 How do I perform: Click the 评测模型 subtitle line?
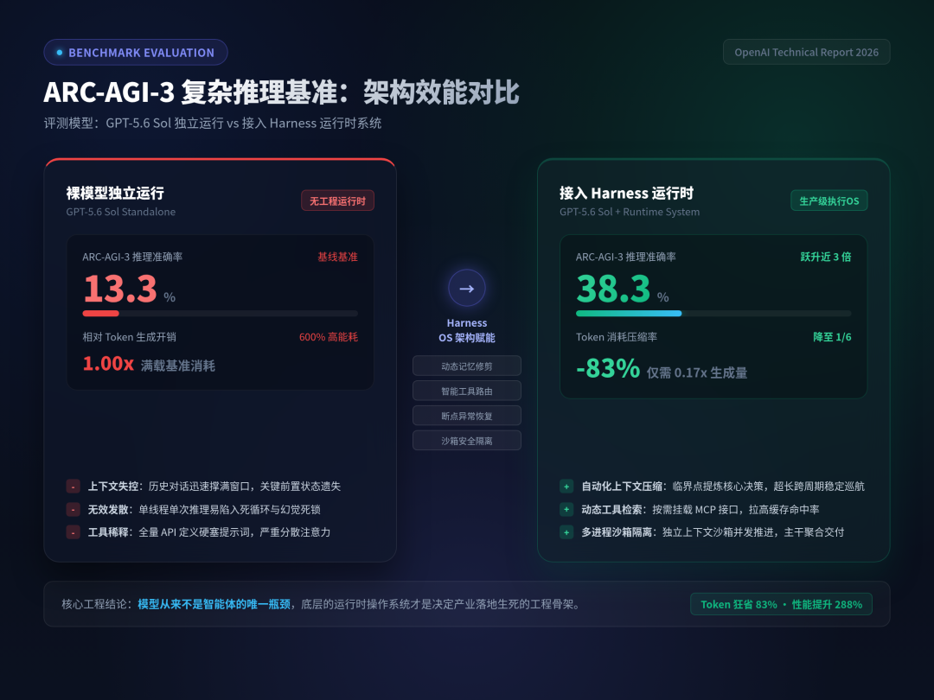213,124
